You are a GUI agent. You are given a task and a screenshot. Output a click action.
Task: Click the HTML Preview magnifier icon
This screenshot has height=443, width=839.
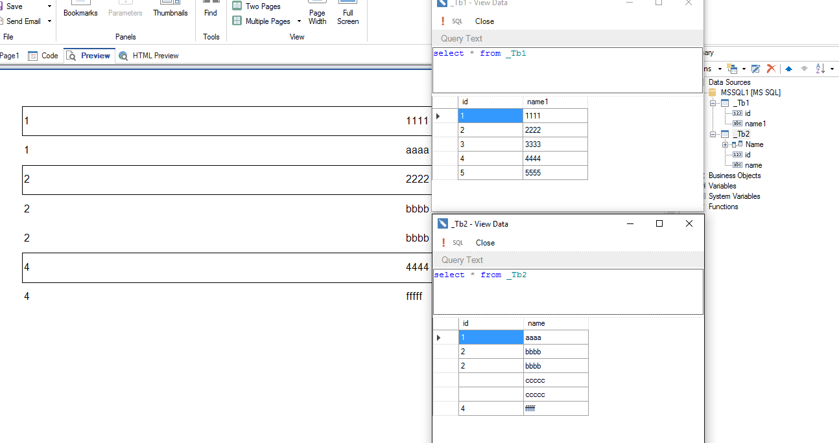[123, 56]
